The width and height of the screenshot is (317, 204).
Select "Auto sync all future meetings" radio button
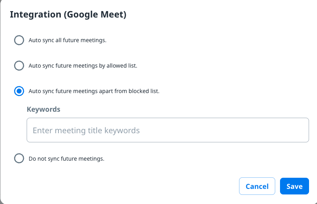[x=19, y=40]
